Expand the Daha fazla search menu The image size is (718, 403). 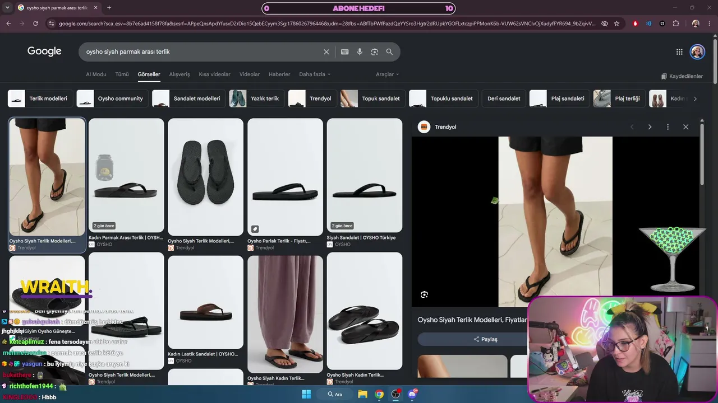coord(315,74)
